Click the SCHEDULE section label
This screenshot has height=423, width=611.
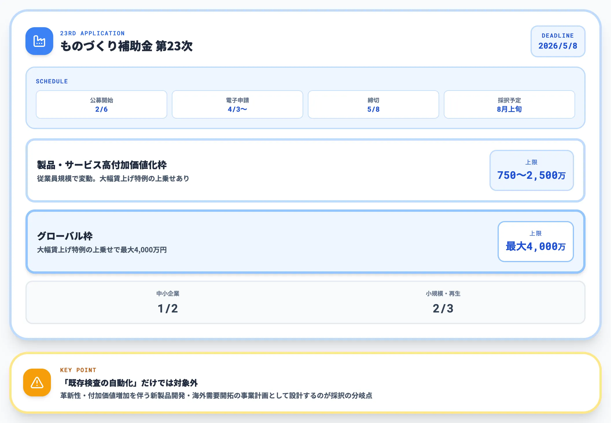(x=52, y=81)
